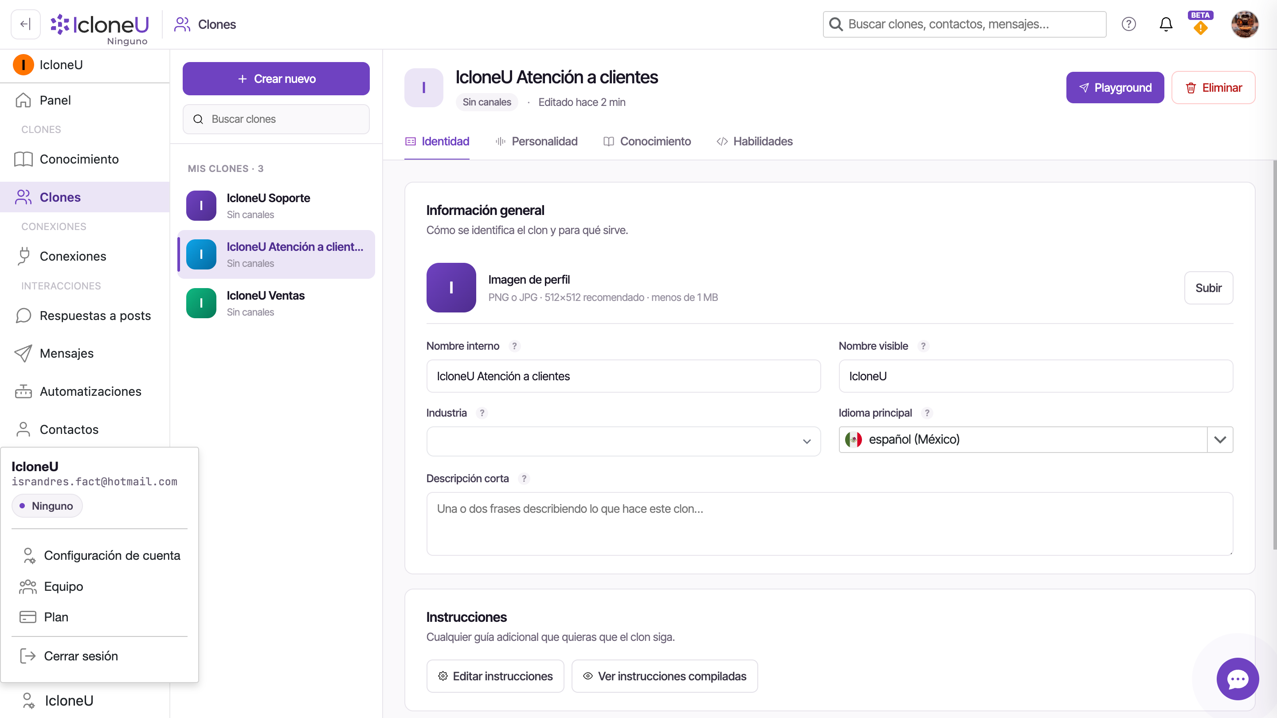Switch to Habilidades tab

[x=755, y=141]
